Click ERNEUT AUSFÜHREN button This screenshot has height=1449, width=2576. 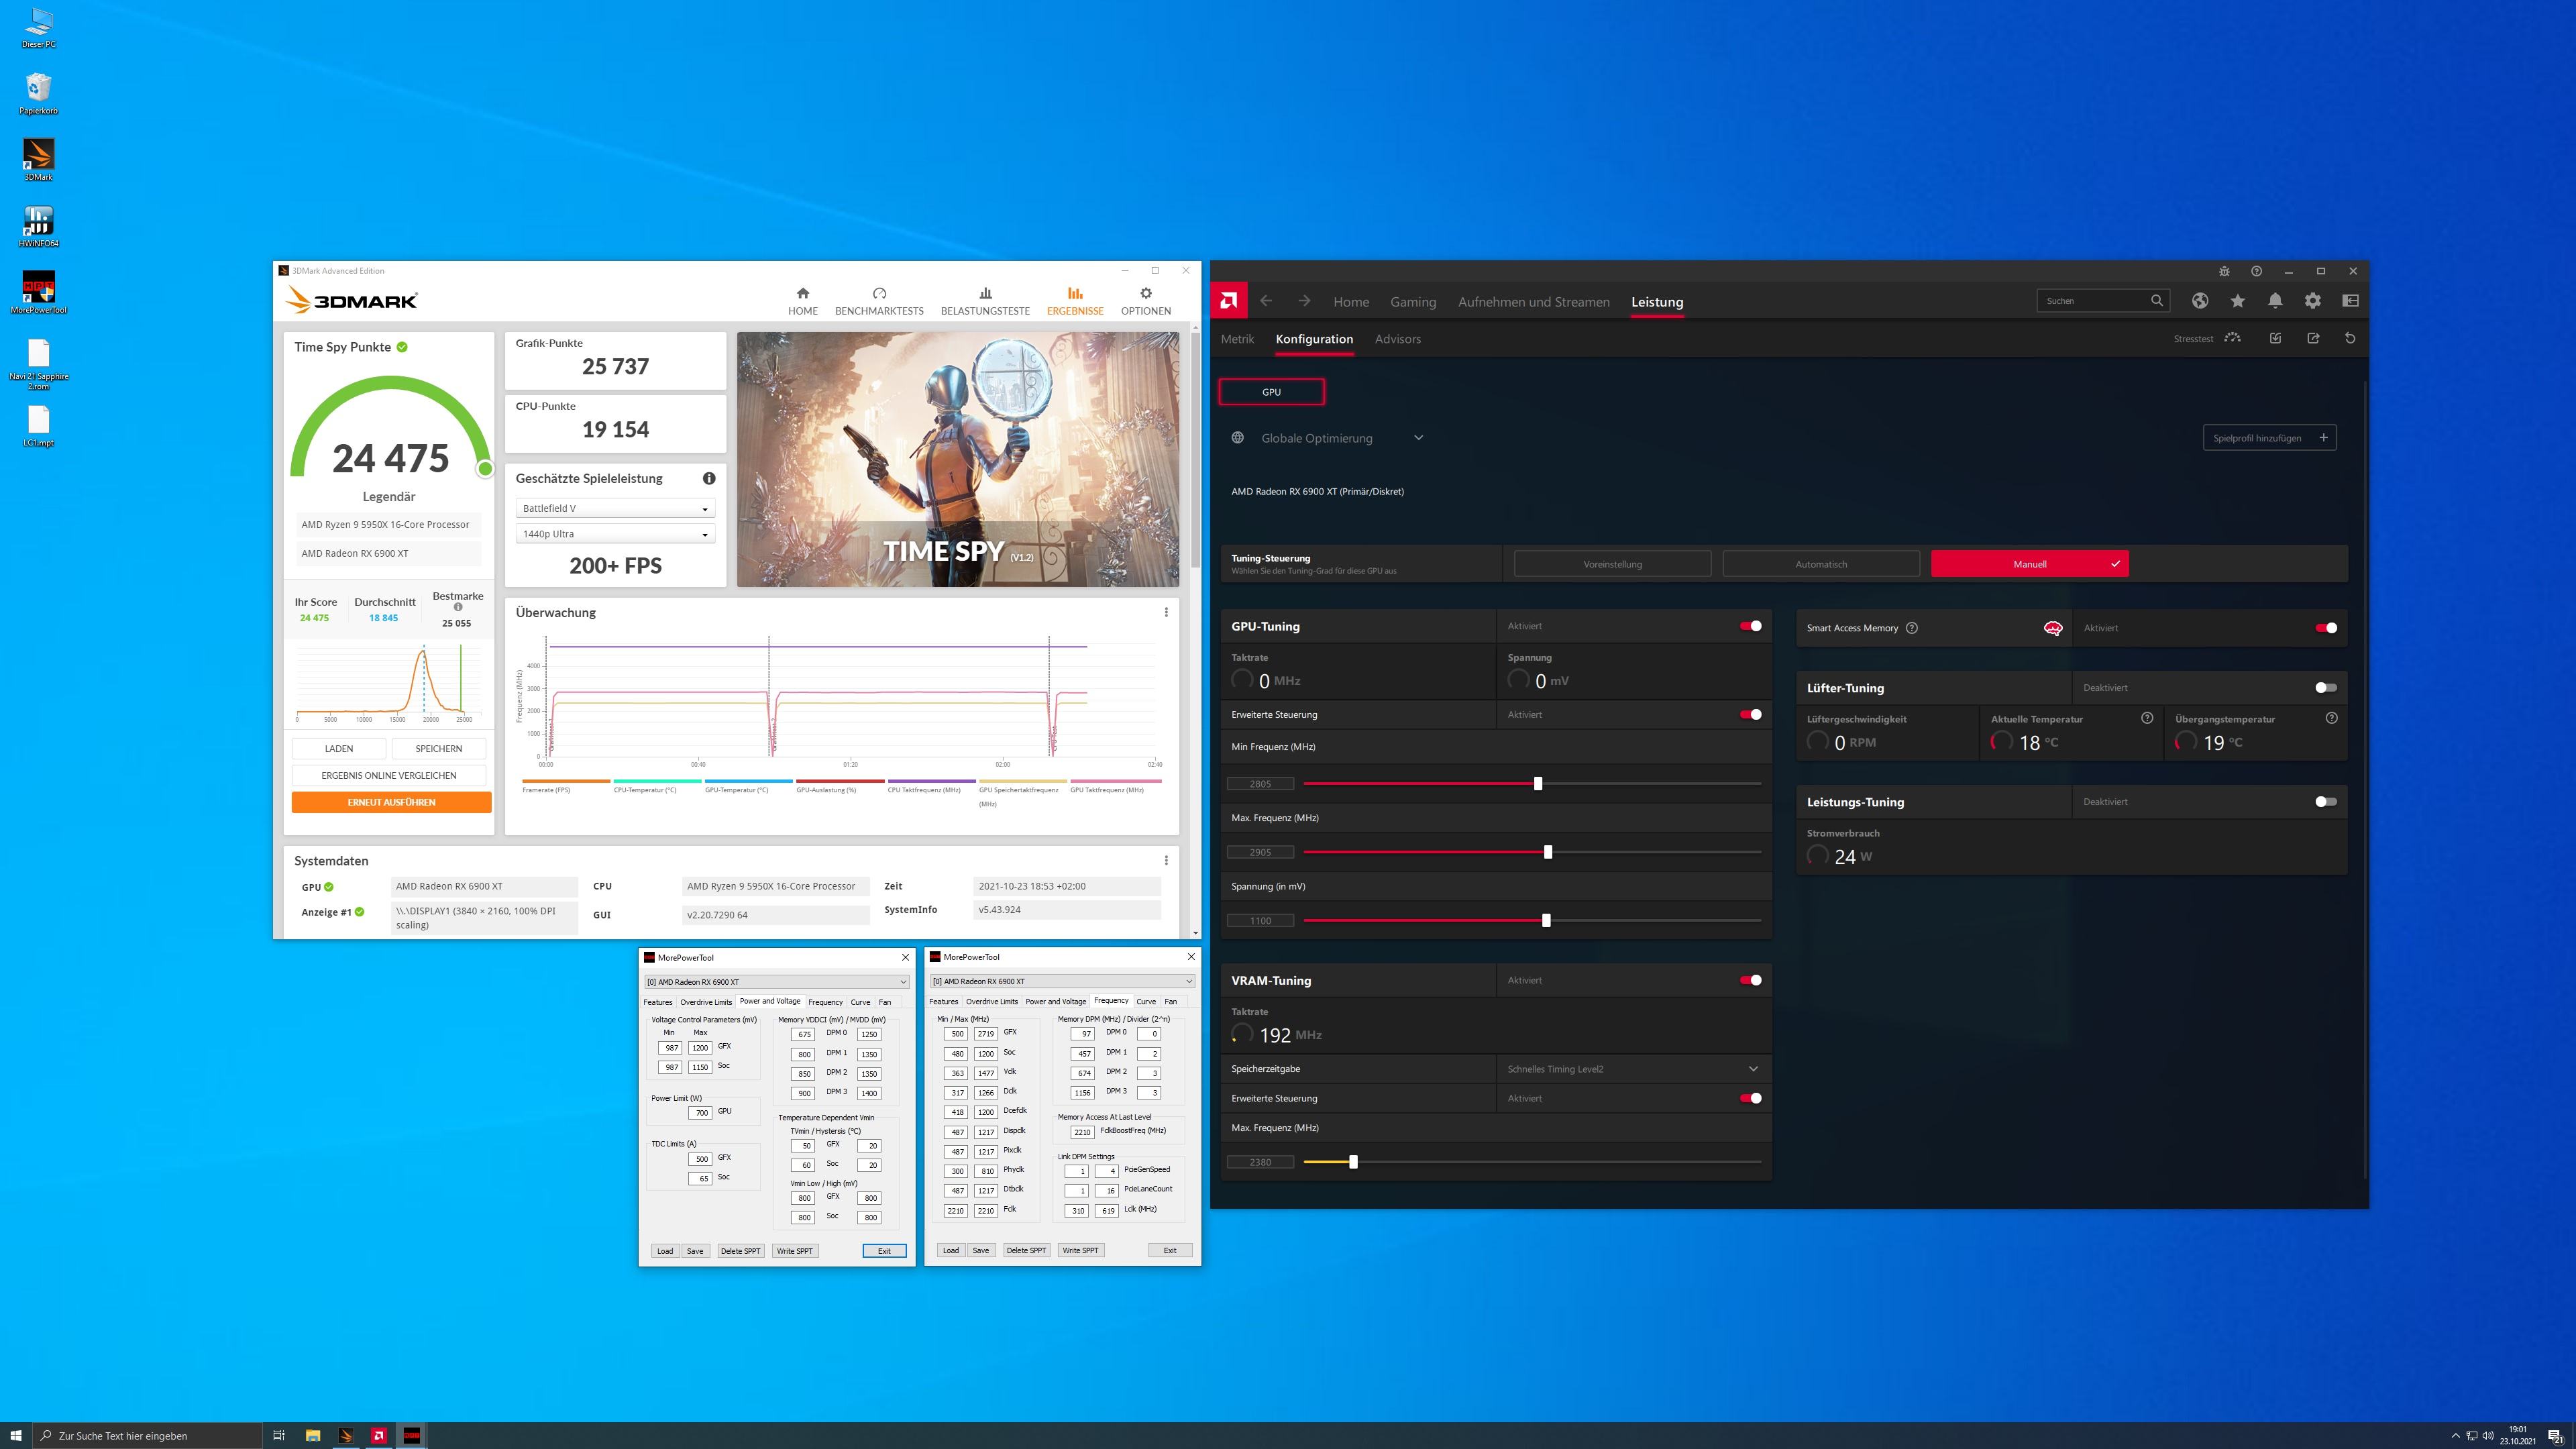tap(391, 802)
